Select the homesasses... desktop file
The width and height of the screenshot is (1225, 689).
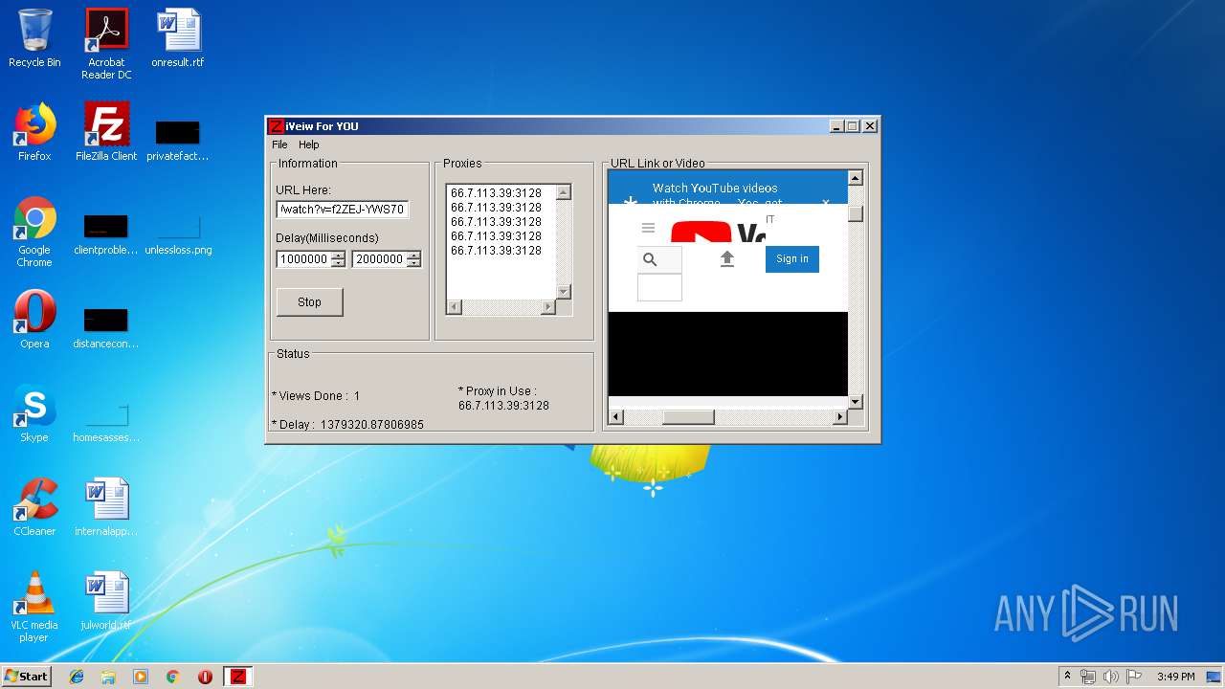point(106,421)
